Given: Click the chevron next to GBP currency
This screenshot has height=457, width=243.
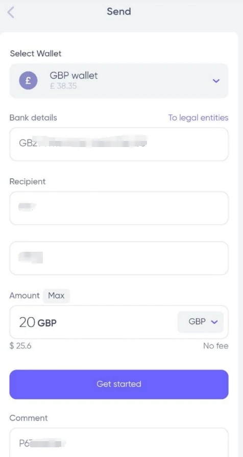Looking at the screenshot, I should (x=214, y=322).
